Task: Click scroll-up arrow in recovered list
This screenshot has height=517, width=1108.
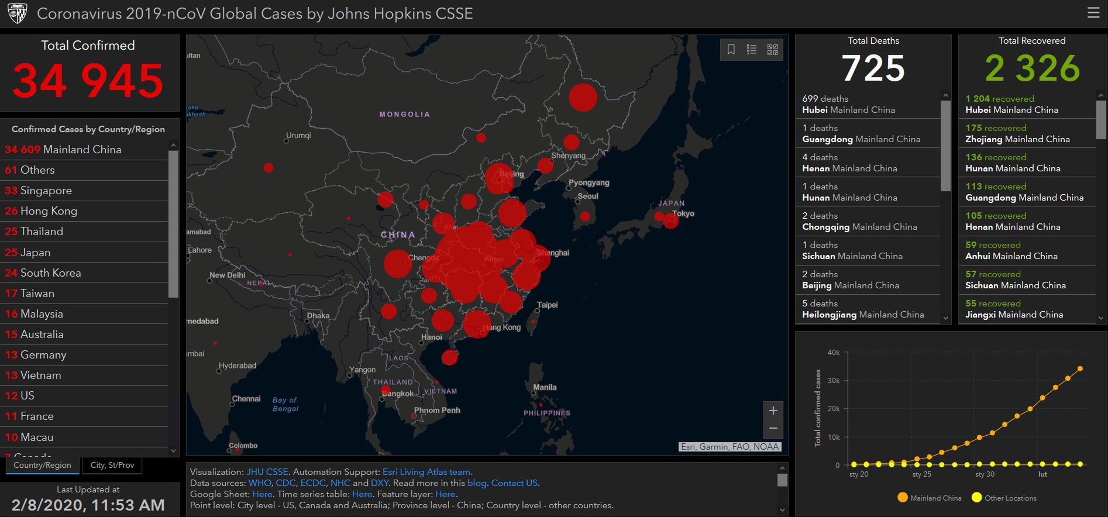Action: (1101, 95)
